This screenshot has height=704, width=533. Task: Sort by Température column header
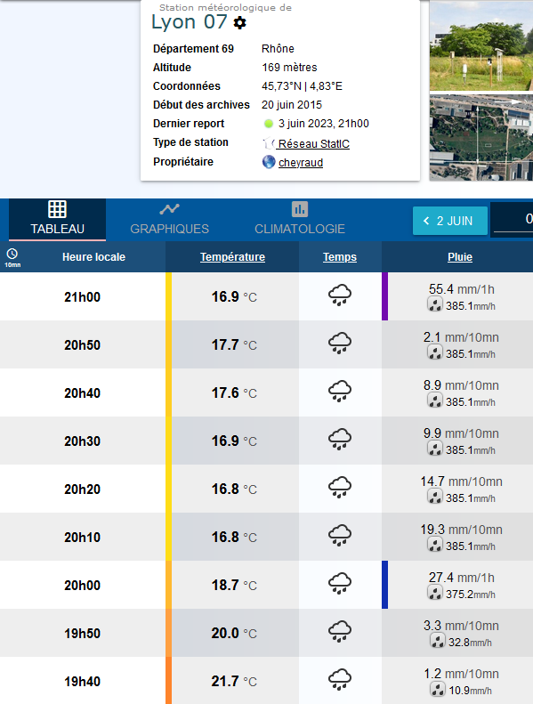(x=232, y=257)
